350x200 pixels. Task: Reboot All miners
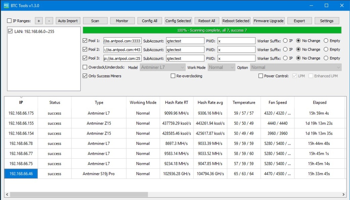[207, 21]
